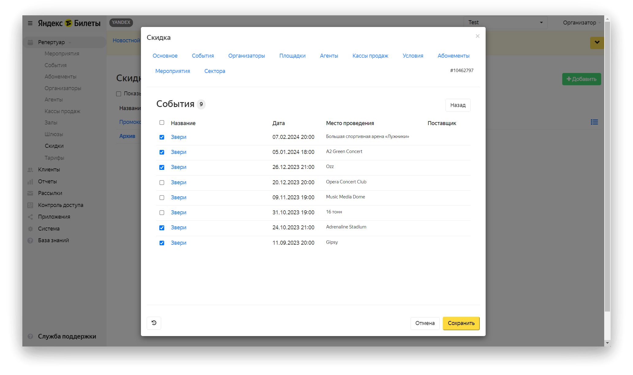This screenshot has width=633, height=375.
Task: Click the Система gear icon
Action: point(30,229)
